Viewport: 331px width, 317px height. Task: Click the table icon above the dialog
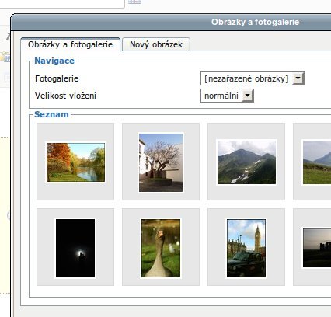(134, 2)
